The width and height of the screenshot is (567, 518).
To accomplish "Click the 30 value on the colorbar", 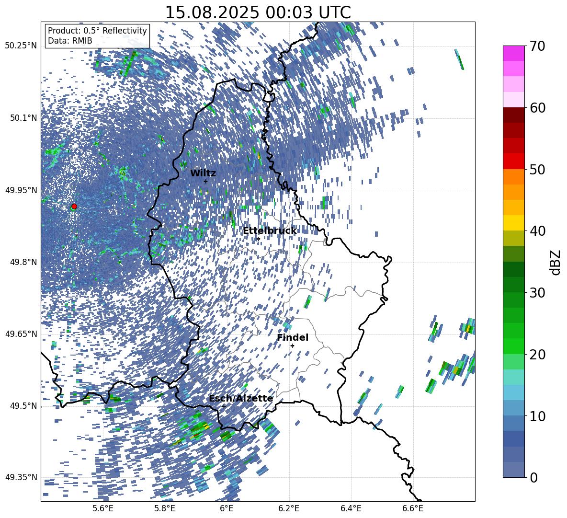I will (537, 293).
